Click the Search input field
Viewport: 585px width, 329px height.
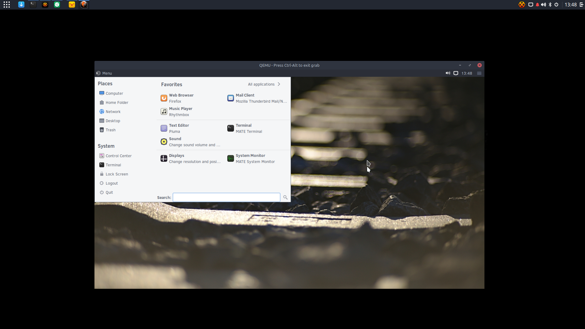tap(226, 197)
